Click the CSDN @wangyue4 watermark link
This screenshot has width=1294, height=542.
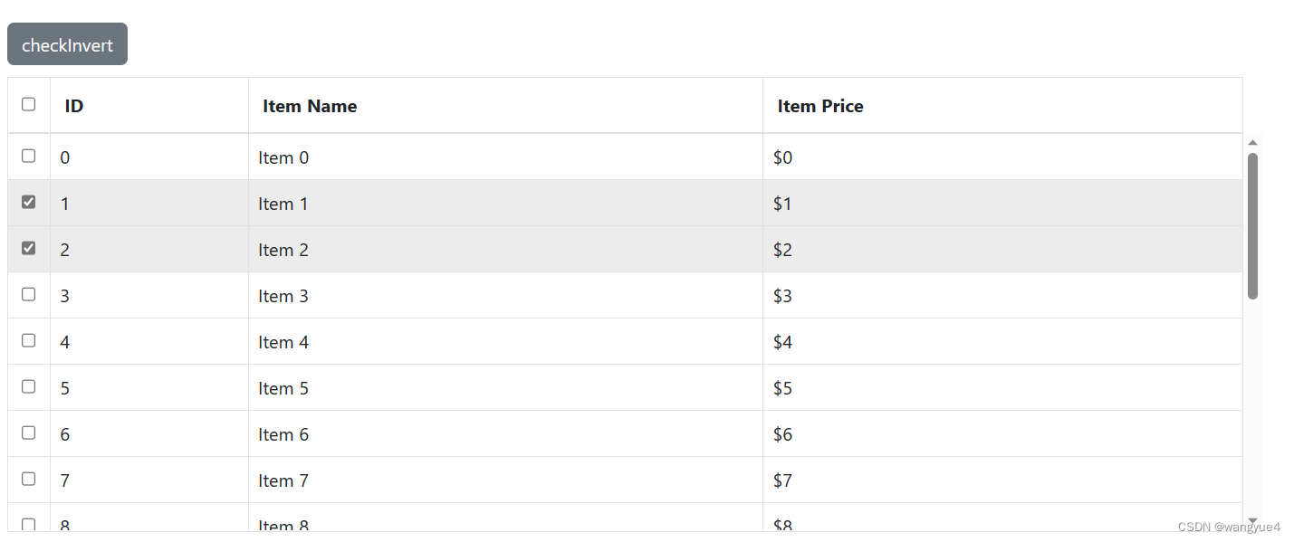1231,526
